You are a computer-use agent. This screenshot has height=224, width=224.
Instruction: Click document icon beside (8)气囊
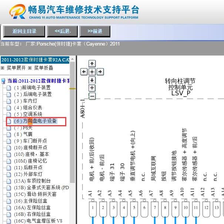point(9,134)
